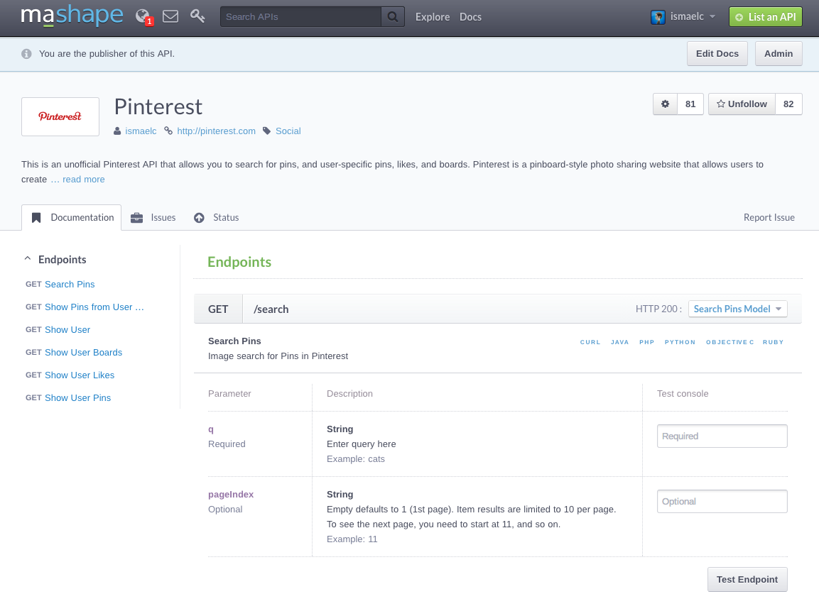
Task: Focus the Optional pageIndex field
Action: click(722, 501)
